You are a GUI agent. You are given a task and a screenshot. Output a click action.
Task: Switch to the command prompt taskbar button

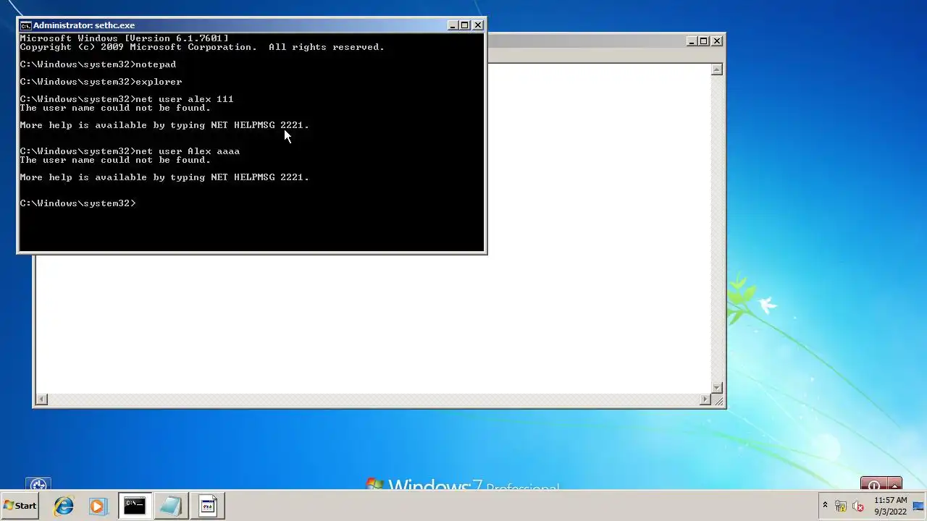click(135, 506)
